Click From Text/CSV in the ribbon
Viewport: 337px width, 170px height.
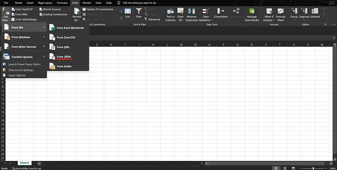[22, 9]
